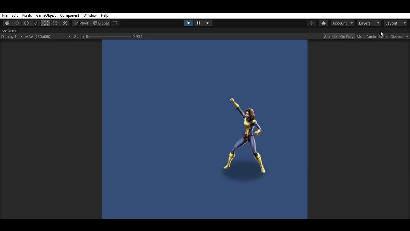Open the cloud services icon
Viewport: 410px width, 231px height.
click(x=324, y=23)
